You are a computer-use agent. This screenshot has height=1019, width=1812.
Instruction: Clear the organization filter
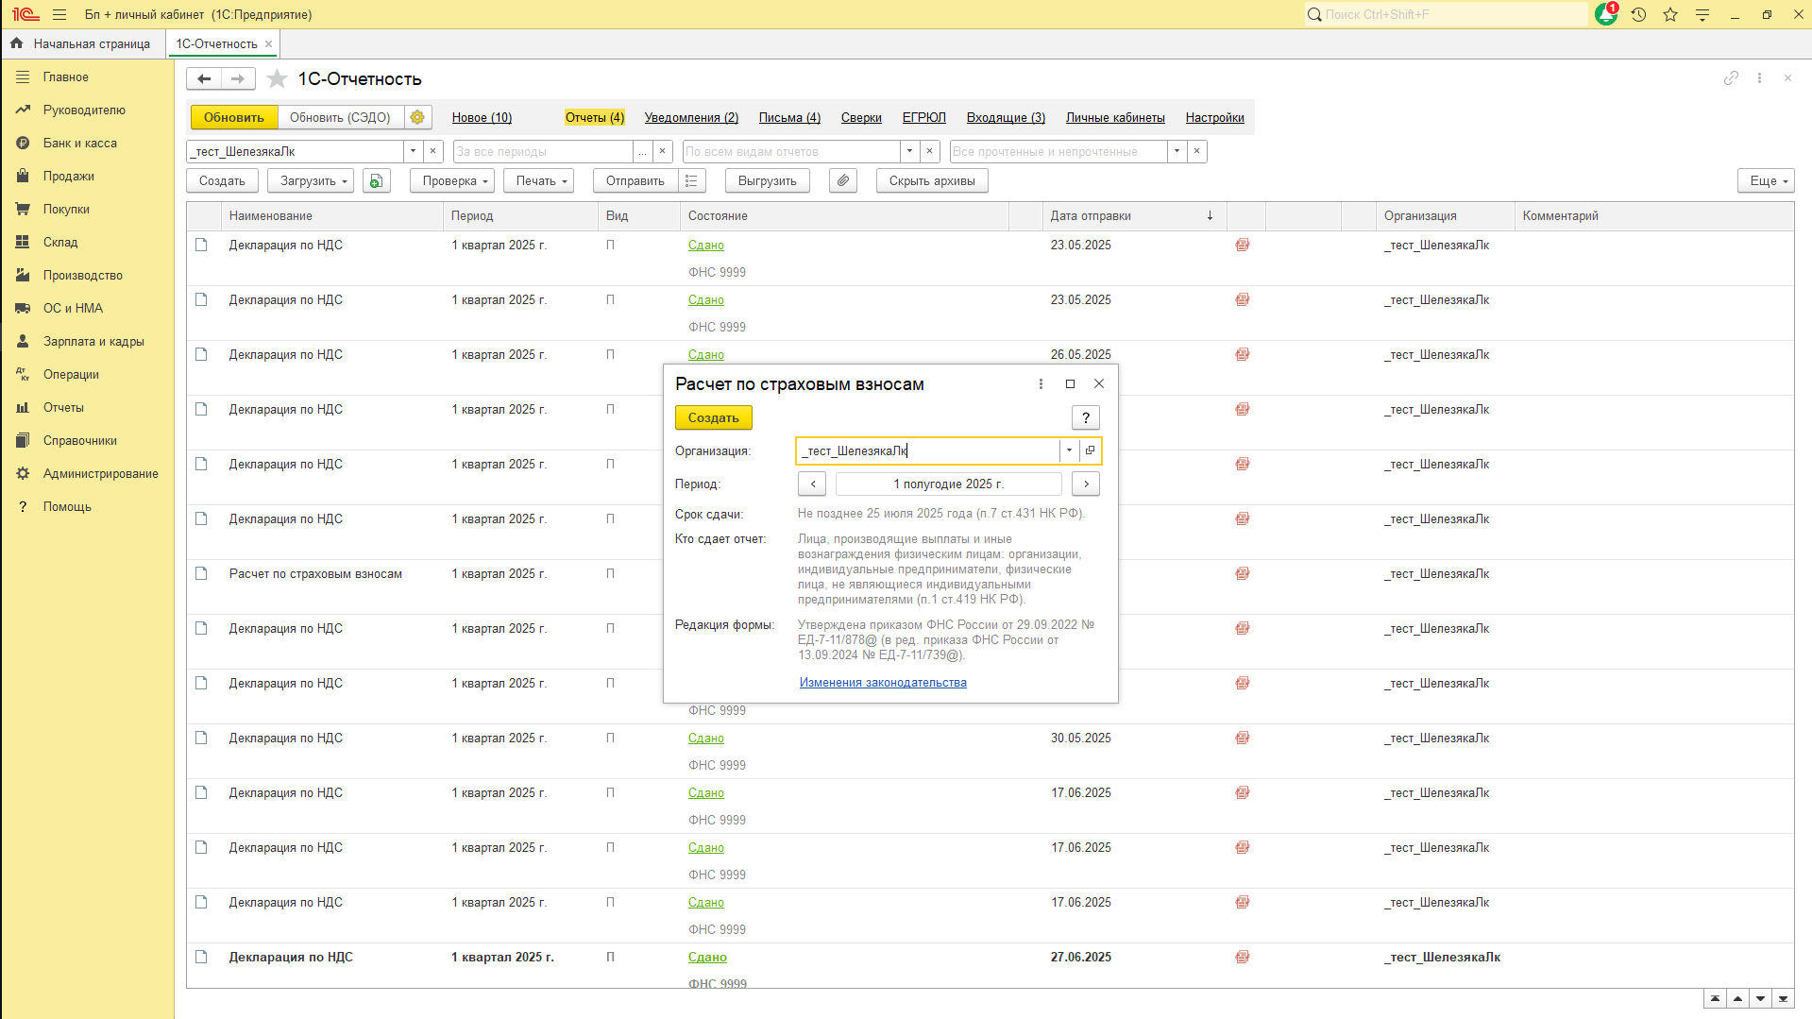(x=433, y=151)
